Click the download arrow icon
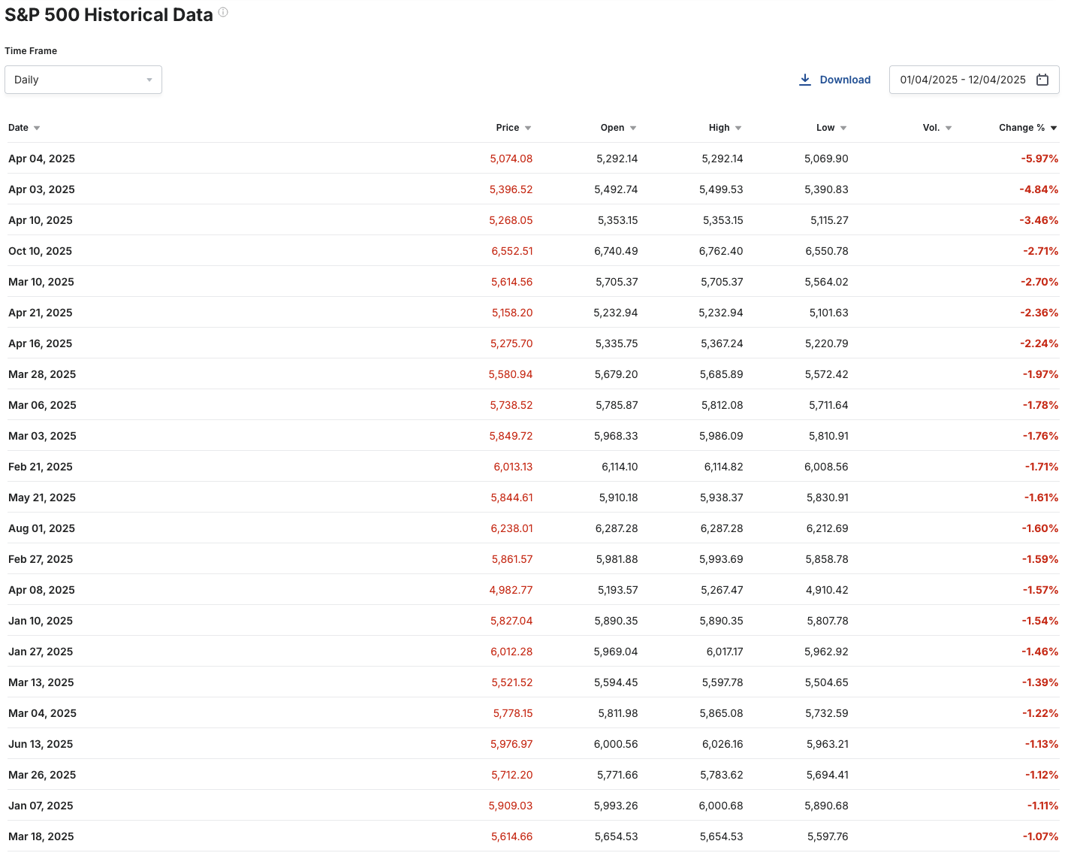 804,80
